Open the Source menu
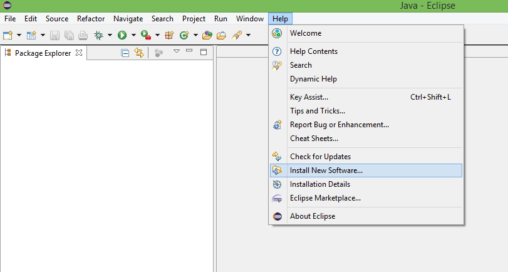This screenshot has height=272, width=508. point(57,19)
